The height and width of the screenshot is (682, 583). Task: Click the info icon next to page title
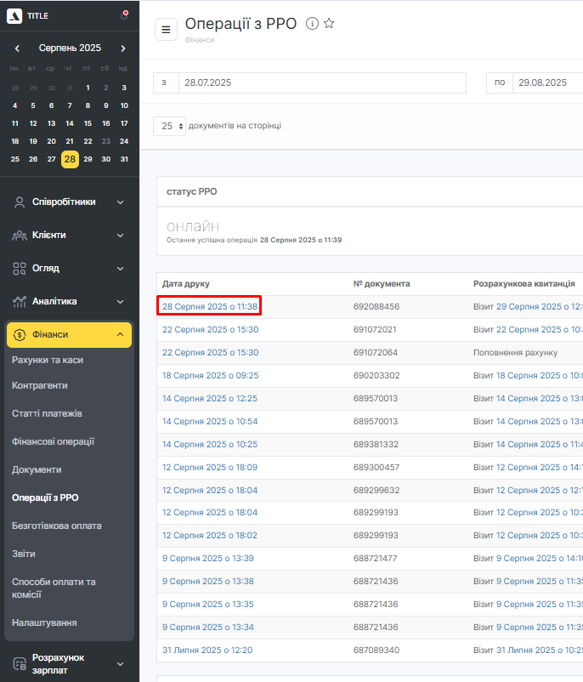click(x=312, y=24)
